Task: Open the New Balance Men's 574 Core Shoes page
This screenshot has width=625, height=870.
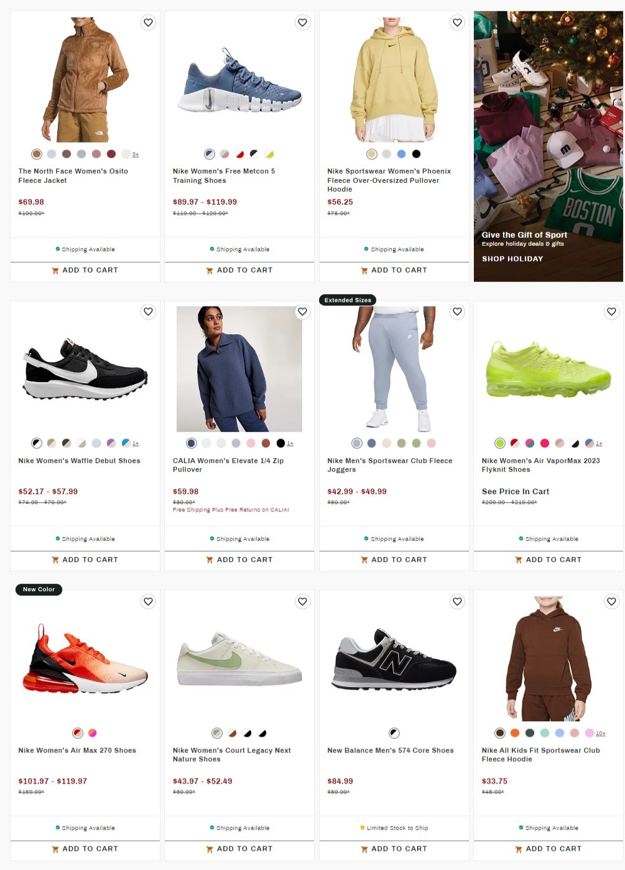Action: click(390, 750)
